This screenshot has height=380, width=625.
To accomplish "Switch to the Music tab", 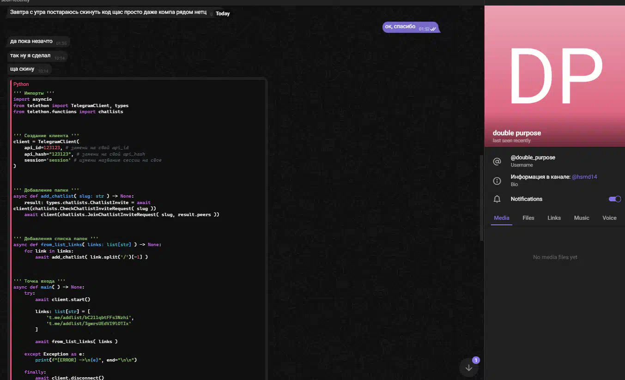I will click(x=582, y=218).
